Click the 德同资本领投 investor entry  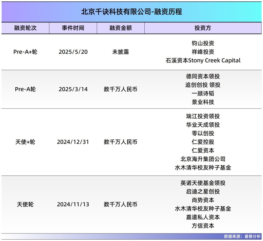[203, 77]
